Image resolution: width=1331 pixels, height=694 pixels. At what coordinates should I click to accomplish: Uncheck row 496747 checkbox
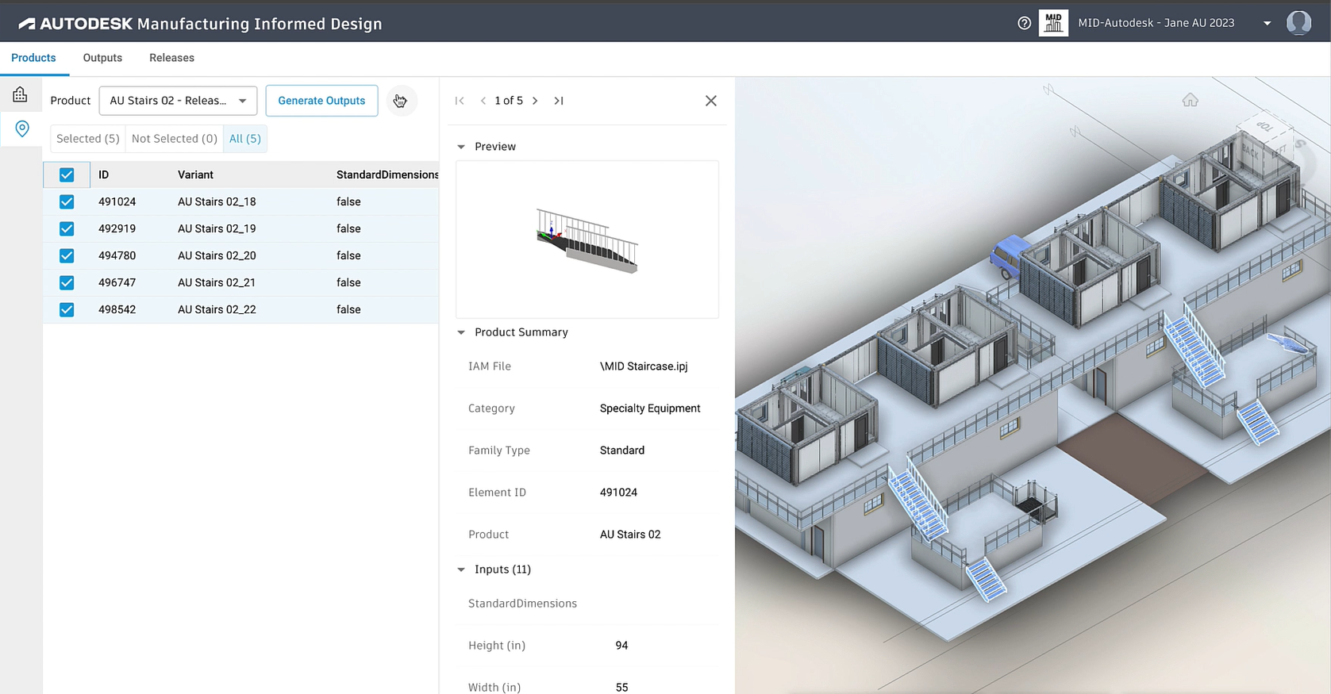[x=67, y=282]
